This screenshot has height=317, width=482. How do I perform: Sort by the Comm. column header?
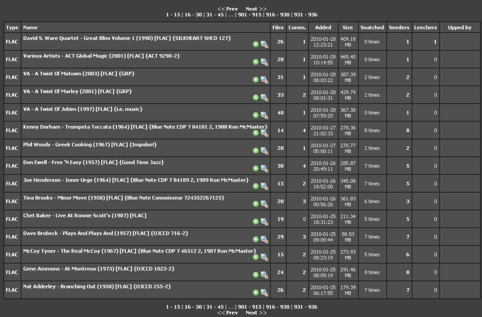pyautogui.click(x=297, y=28)
